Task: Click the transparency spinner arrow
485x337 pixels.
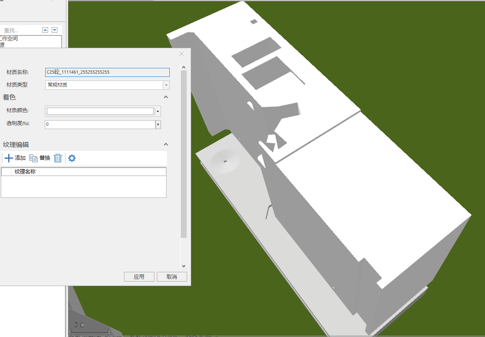Action: pos(158,125)
